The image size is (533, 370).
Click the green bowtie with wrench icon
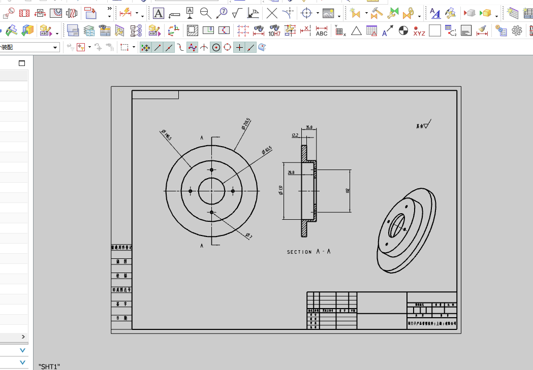[392, 13]
